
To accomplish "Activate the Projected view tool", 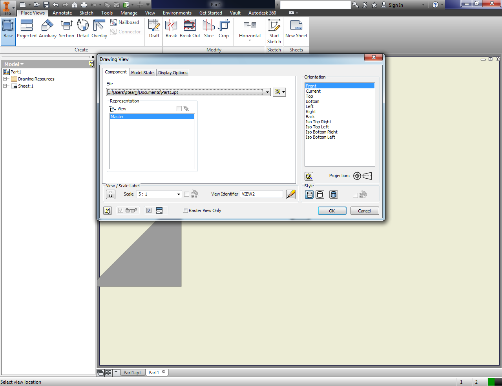I will point(26,29).
